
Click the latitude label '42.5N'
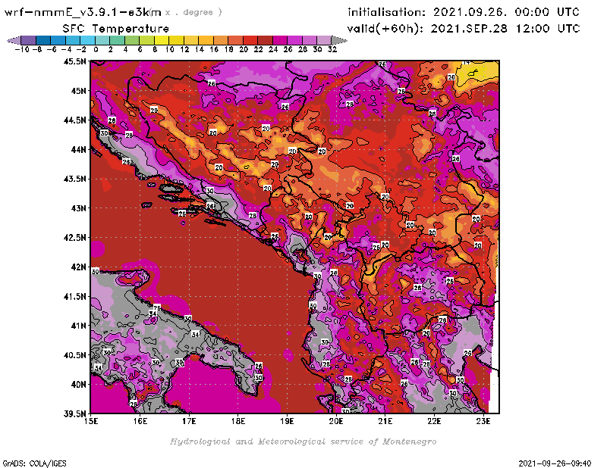point(74,238)
